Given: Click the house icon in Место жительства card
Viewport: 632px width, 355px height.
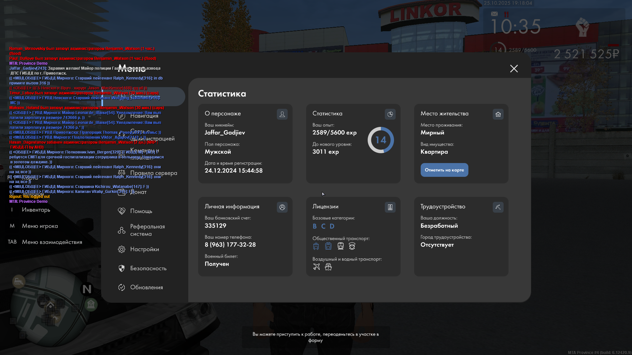Looking at the screenshot, I should [498, 114].
